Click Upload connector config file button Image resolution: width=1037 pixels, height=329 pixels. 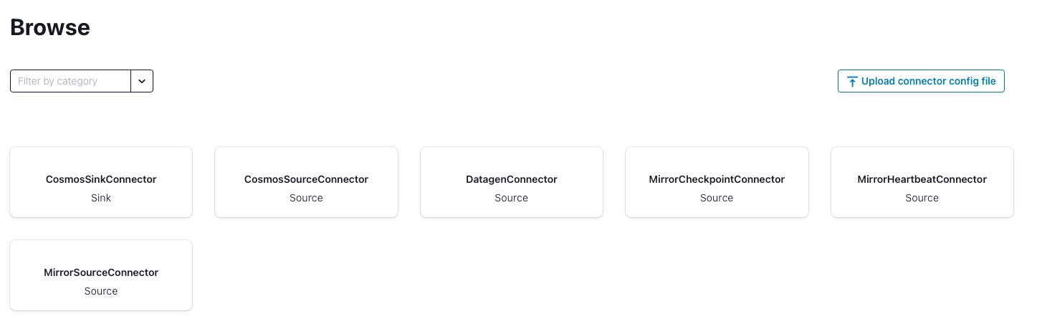921,81
